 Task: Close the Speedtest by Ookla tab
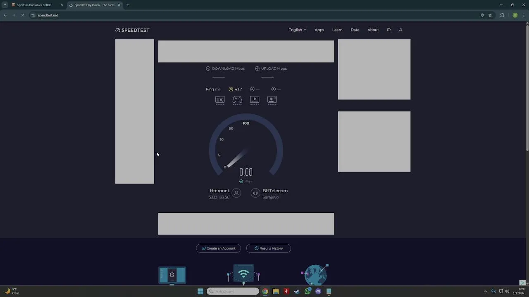click(x=119, y=5)
